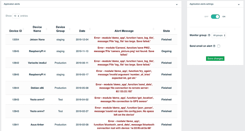Click the Ongoing state for RaspberryPi 4
This screenshot has width=245, height=131.
(166, 51)
